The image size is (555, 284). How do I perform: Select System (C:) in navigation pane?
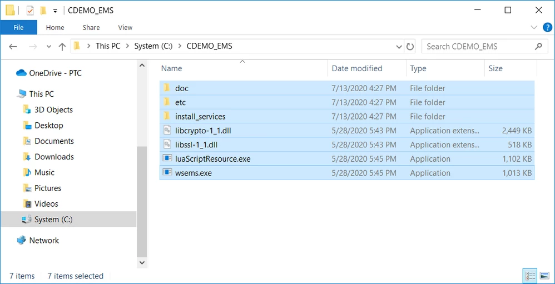pos(68,220)
